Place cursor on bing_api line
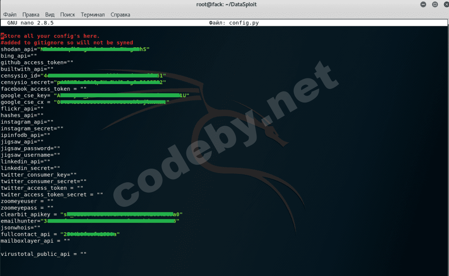 [18, 56]
